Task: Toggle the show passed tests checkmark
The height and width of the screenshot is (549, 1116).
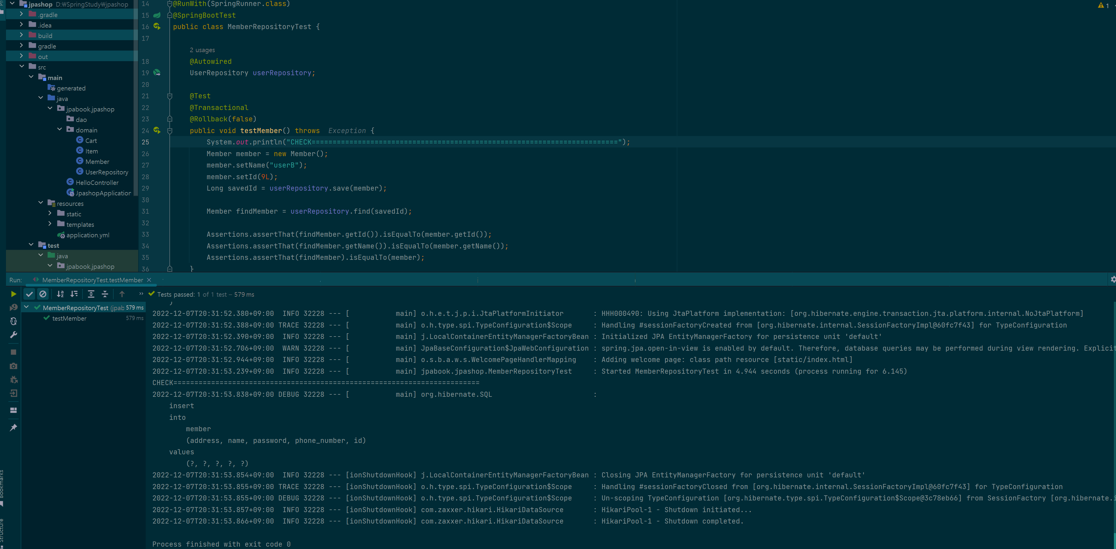Action: (29, 294)
